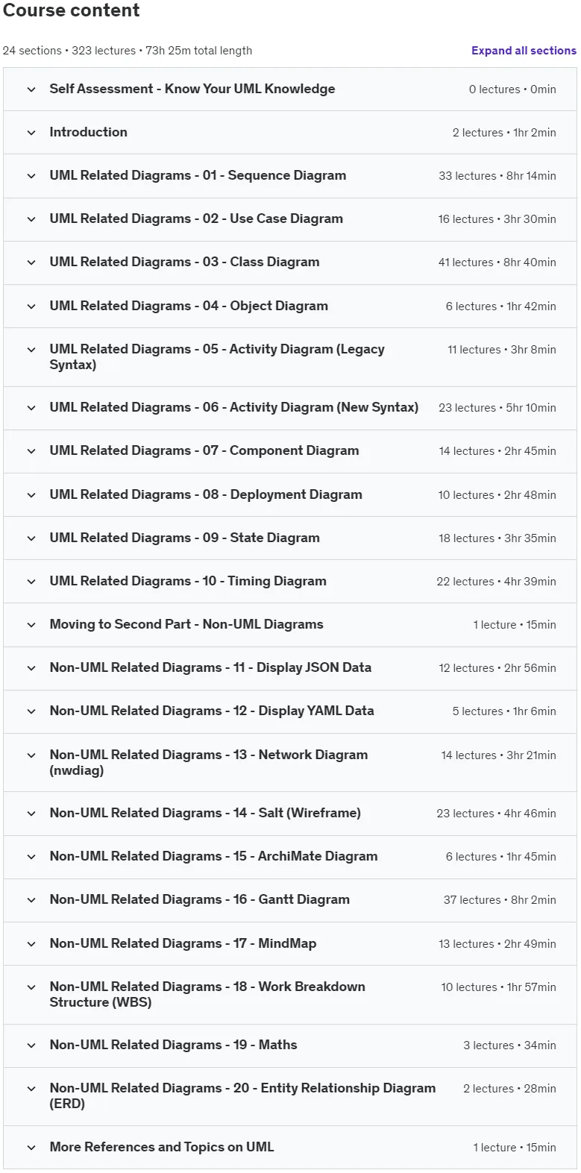Expand chevron for 11 - Display JSON Data

31,668
